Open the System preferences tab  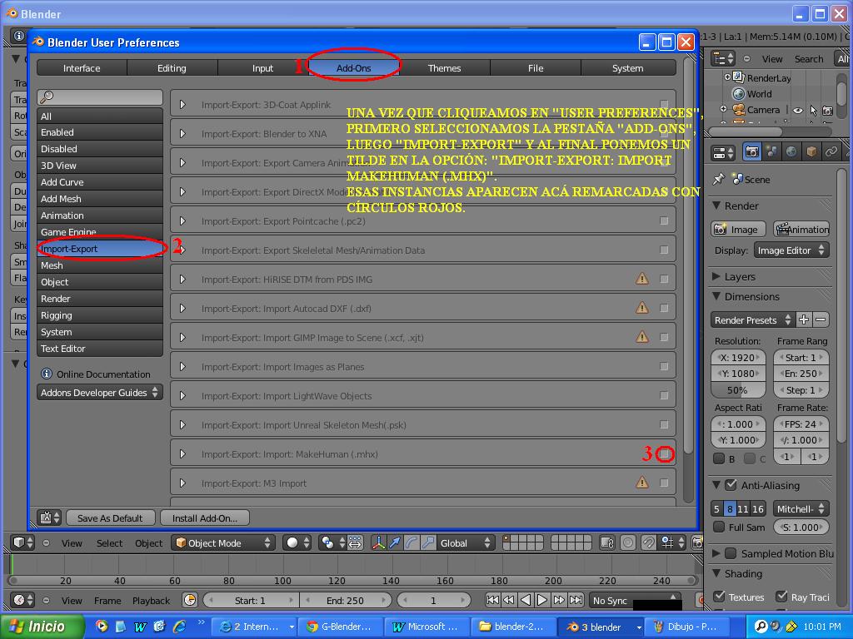coord(628,68)
